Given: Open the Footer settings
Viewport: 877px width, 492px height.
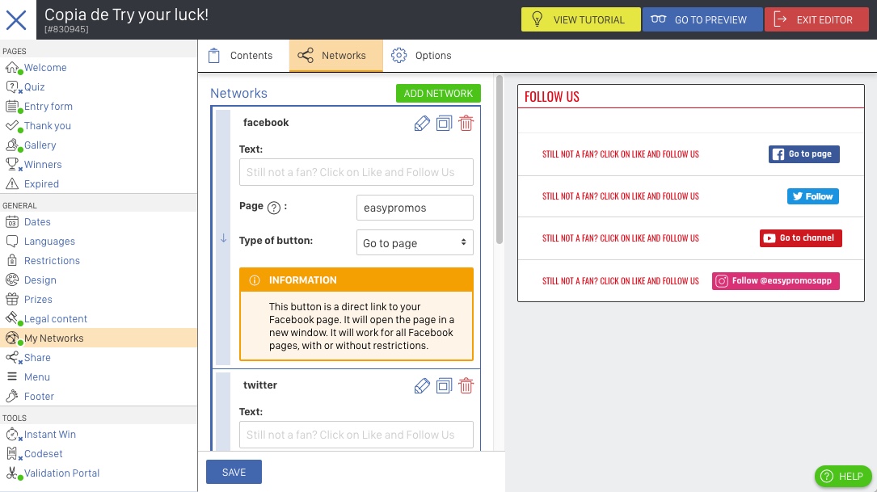Looking at the screenshot, I should pyautogui.click(x=39, y=397).
